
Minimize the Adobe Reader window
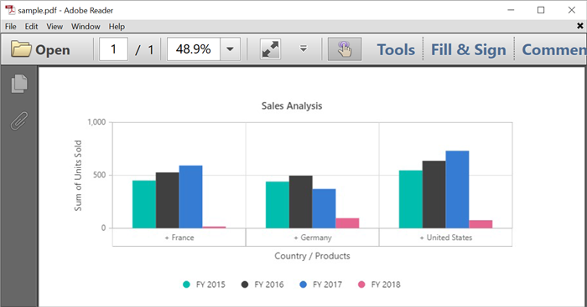(x=511, y=10)
